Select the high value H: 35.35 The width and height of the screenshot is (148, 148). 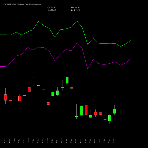(x=75, y=8)
